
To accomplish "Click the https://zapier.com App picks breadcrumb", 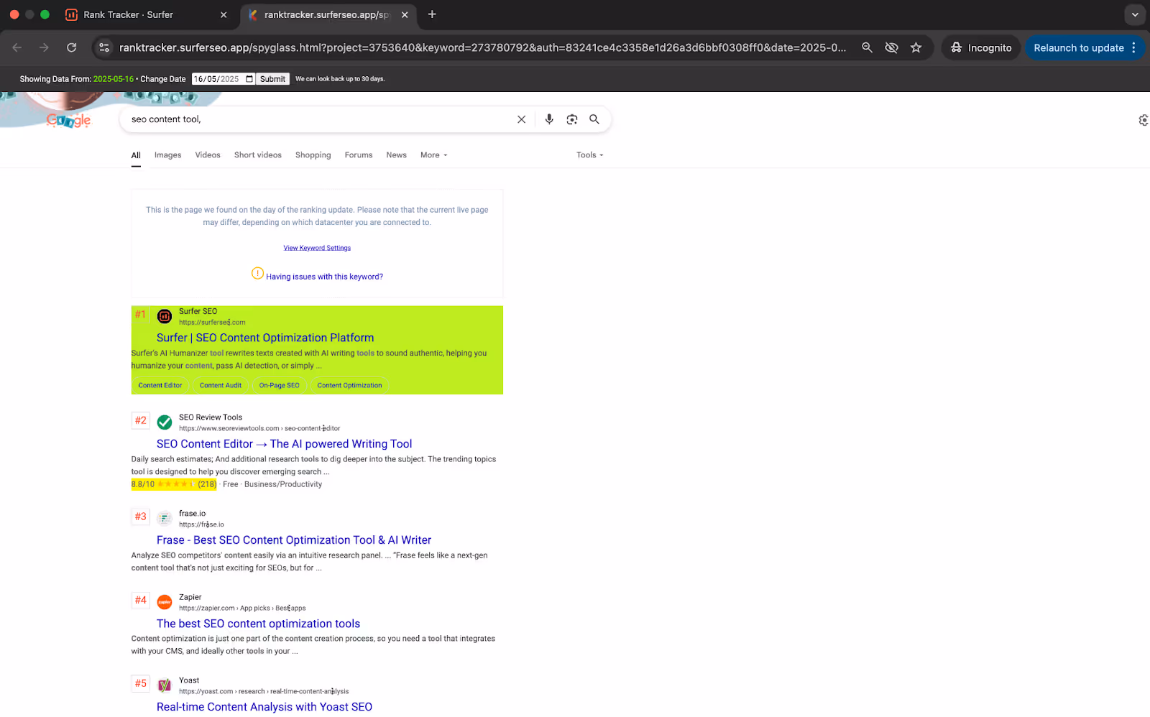I will [242, 608].
